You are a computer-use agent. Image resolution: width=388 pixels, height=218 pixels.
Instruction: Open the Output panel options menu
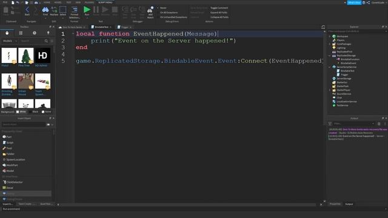coord(385,124)
